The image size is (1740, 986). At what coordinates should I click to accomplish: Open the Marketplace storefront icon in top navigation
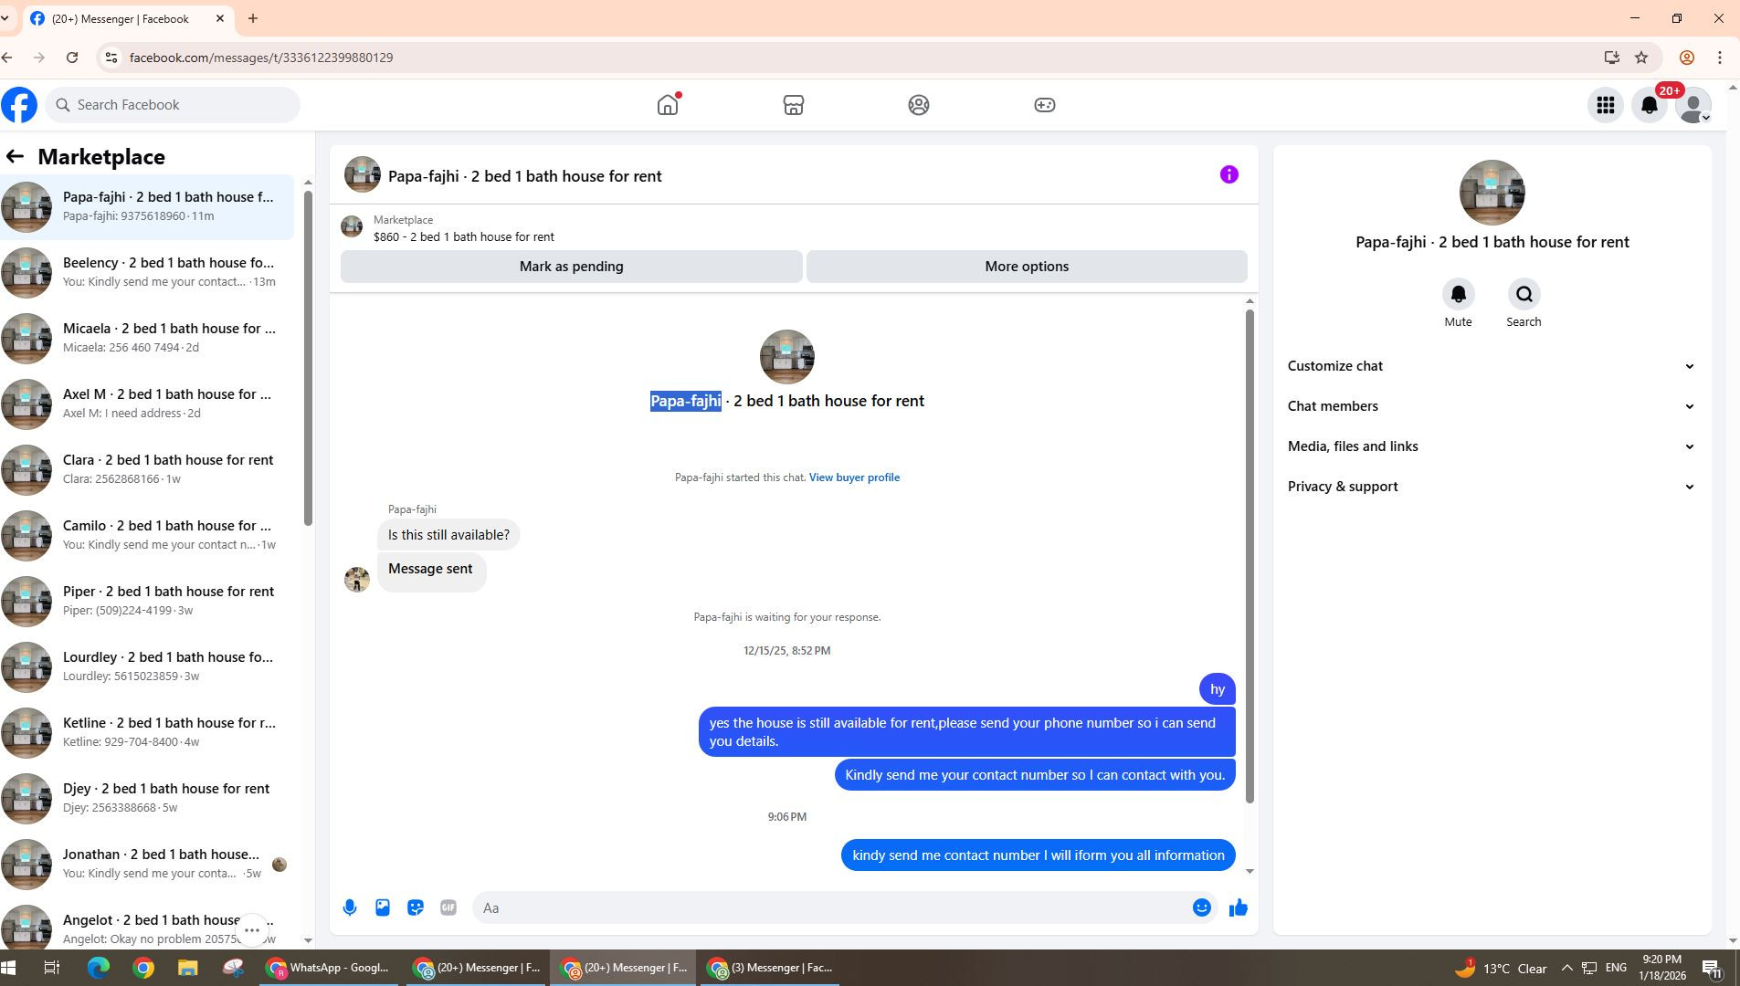(x=793, y=105)
